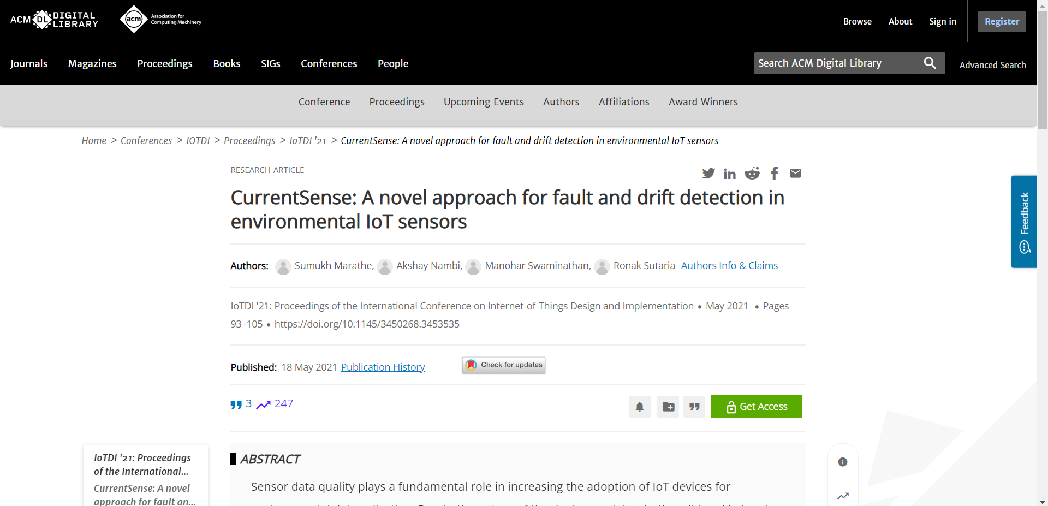Open Publication History link
The height and width of the screenshot is (506, 1048).
pyautogui.click(x=383, y=367)
